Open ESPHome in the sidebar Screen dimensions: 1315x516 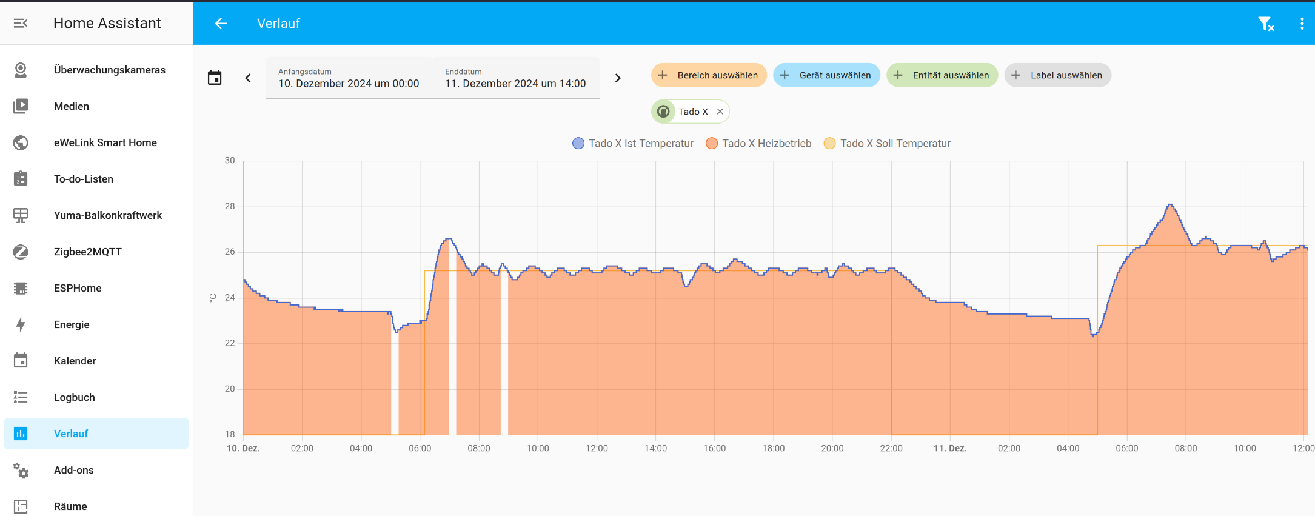96,288
